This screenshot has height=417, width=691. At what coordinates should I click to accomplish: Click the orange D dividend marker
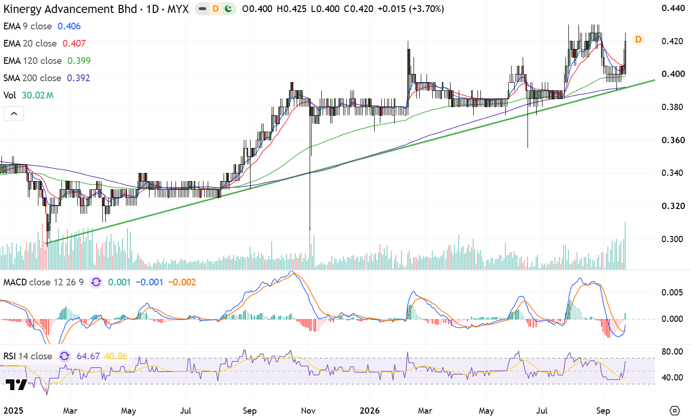638,39
